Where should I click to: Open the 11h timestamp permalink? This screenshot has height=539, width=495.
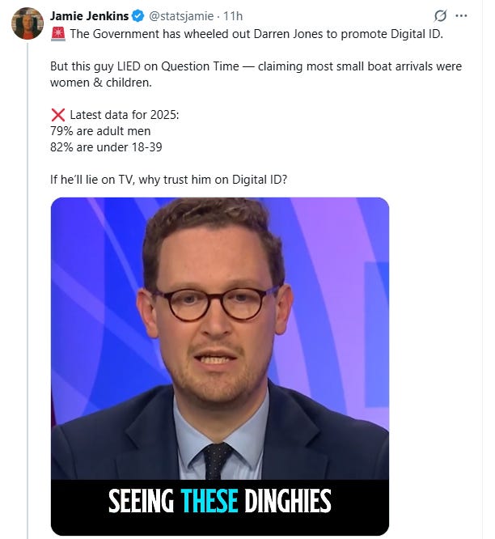(233, 16)
